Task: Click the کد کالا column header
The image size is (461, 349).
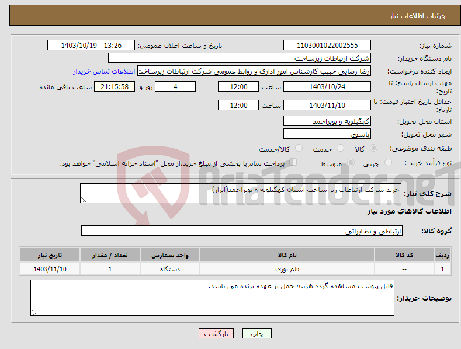Action: [404, 255]
